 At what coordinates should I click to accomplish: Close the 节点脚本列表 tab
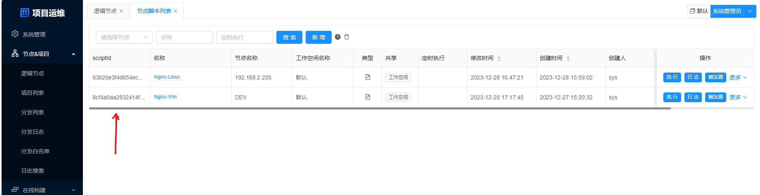176,11
